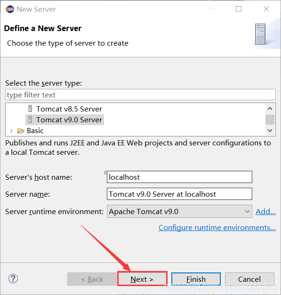The image size is (281, 295).
Task: Close the New Server window
Action: click(x=266, y=9)
